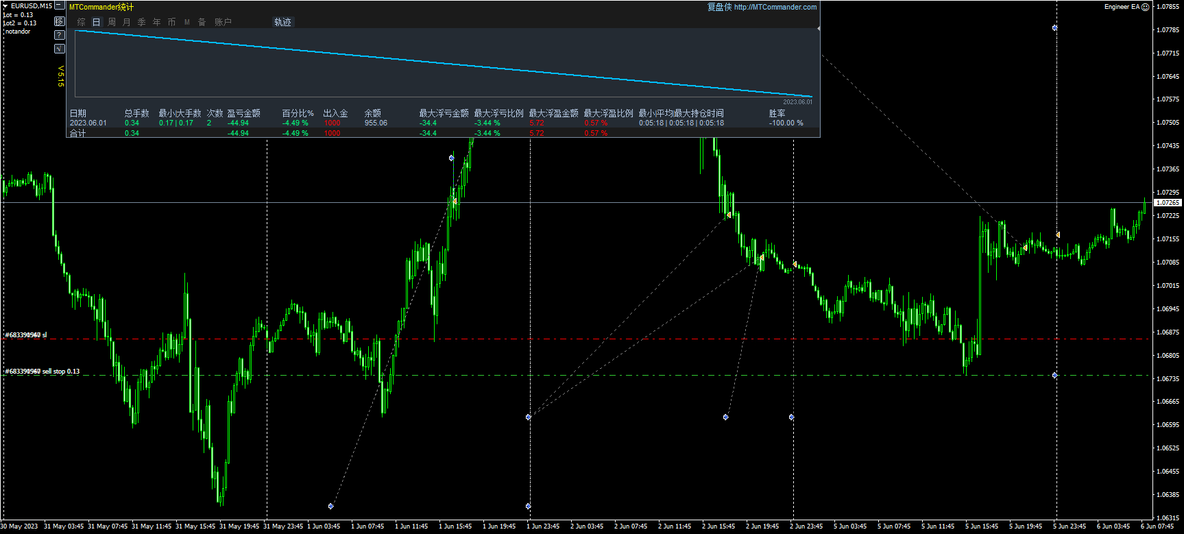Open help with the question mark icon
1184x534 pixels.
pyautogui.click(x=60, y=35)
